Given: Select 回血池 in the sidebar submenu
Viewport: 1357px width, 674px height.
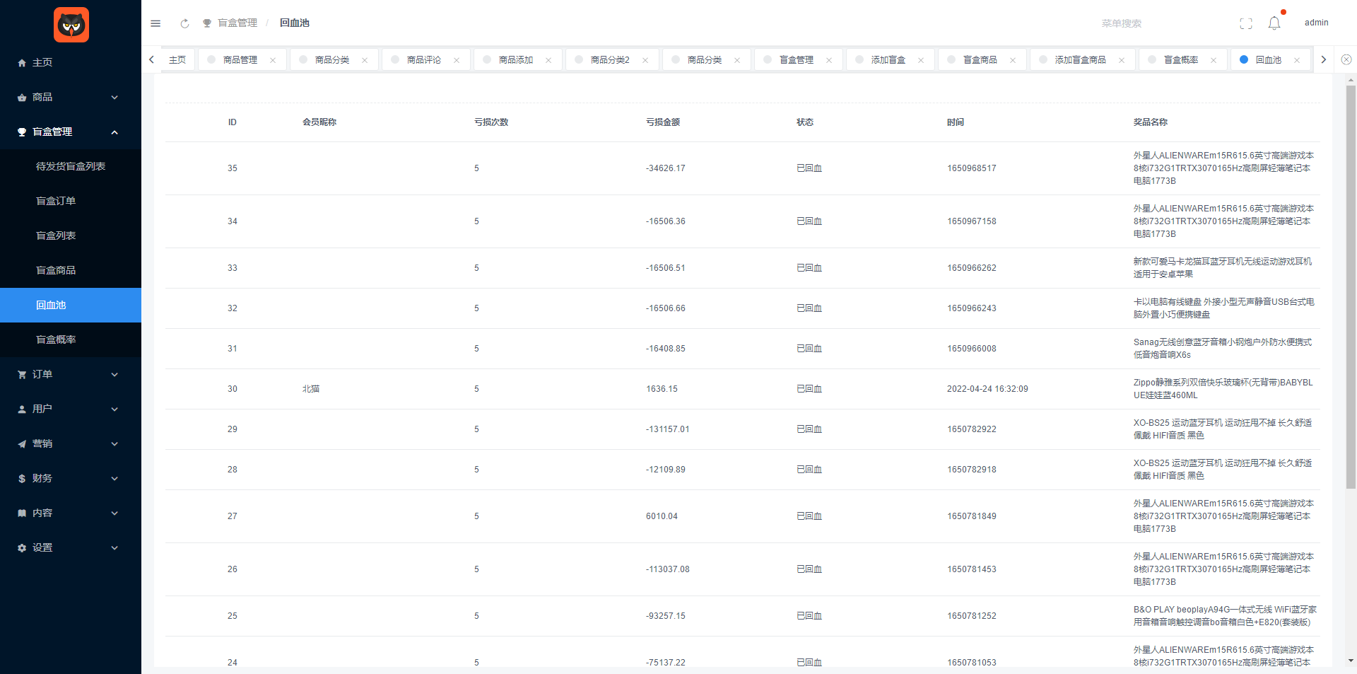Looking at the screenshot, I should tap(71, 305).
